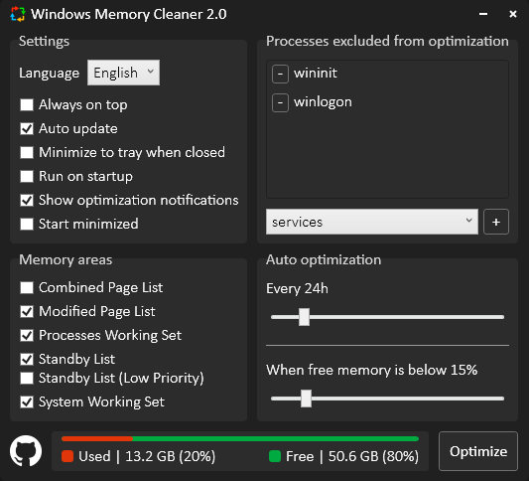Screen dimensions: 529x481
Task: Toggle Minimize to tray when closed
Action: [27, 153]
